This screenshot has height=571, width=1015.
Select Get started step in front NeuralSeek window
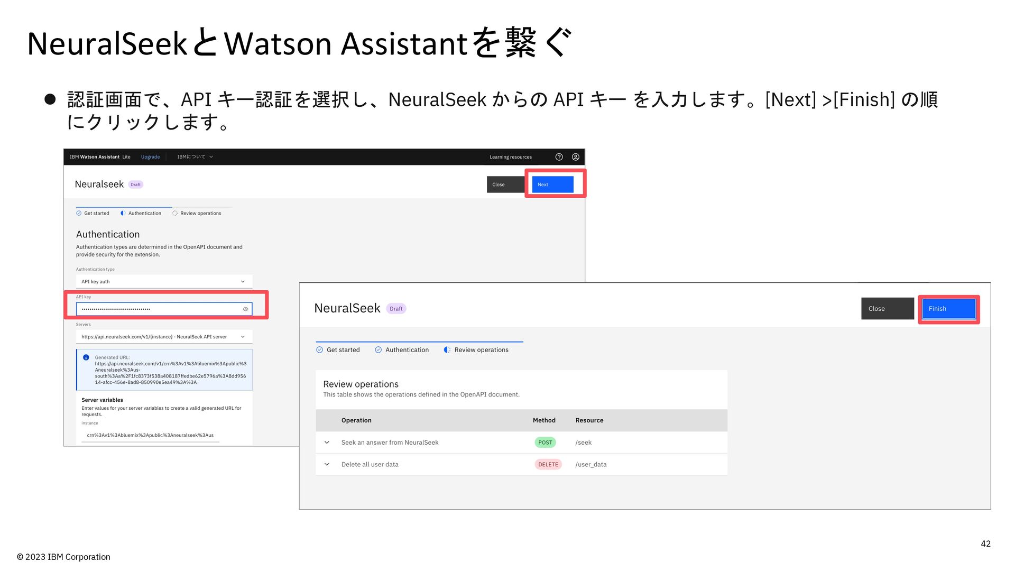[x=338, y=350]
